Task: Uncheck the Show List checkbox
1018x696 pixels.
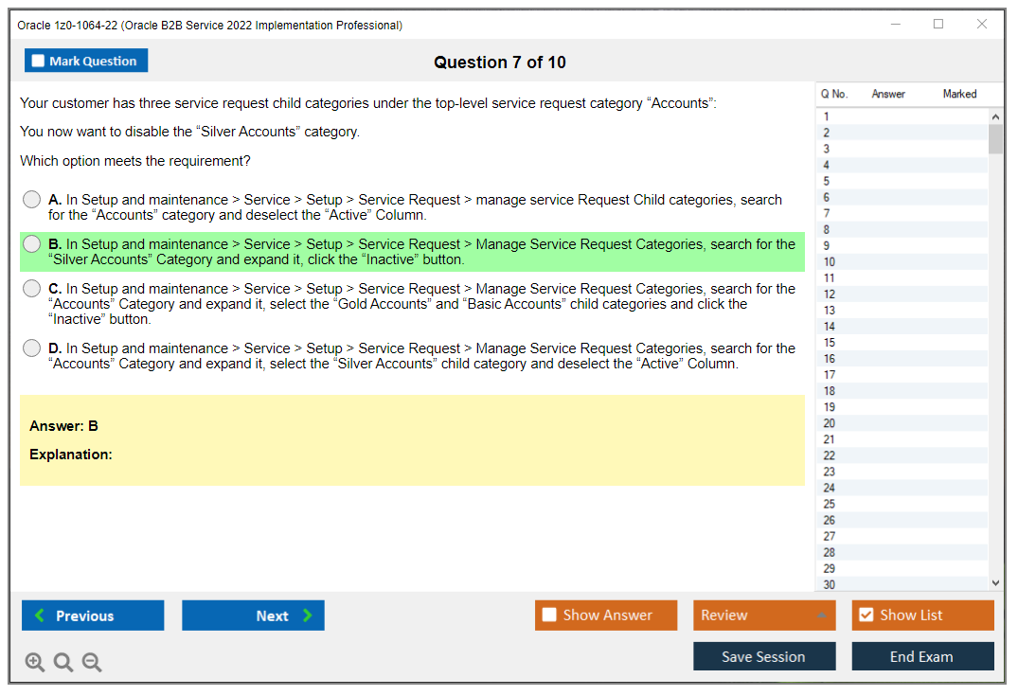Action: point(866,616)
